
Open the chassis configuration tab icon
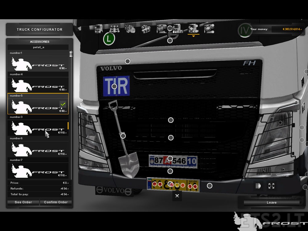tap(114, 29)
